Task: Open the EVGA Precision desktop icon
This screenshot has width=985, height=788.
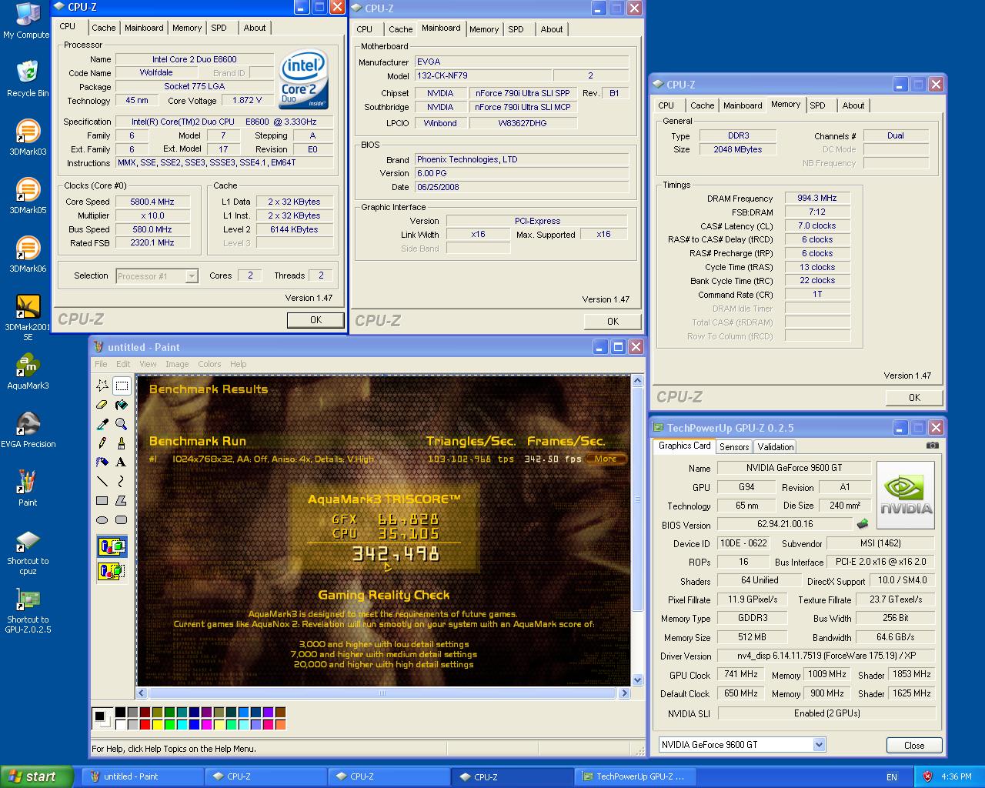Action: [x=28, y=429]
